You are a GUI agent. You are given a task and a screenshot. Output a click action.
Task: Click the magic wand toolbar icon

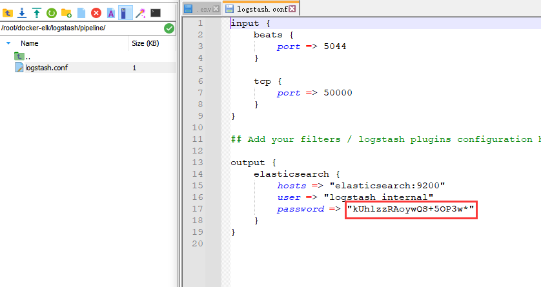pos(140,13)
